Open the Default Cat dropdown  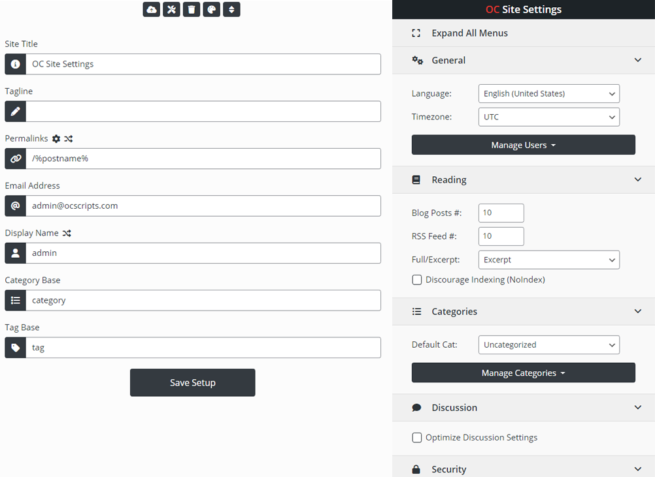click(x=549, y=345)
